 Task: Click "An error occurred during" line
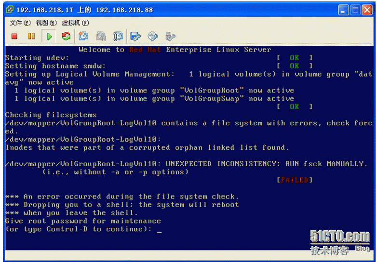(x=122, y=196)
